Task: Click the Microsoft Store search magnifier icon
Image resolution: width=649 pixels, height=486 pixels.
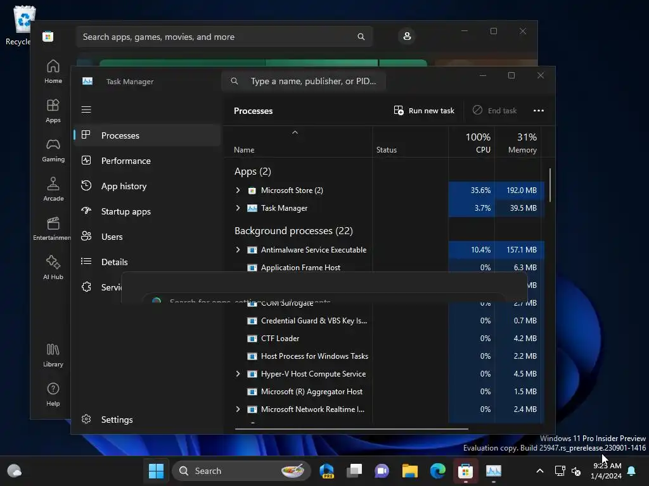Action: (361, 37)
